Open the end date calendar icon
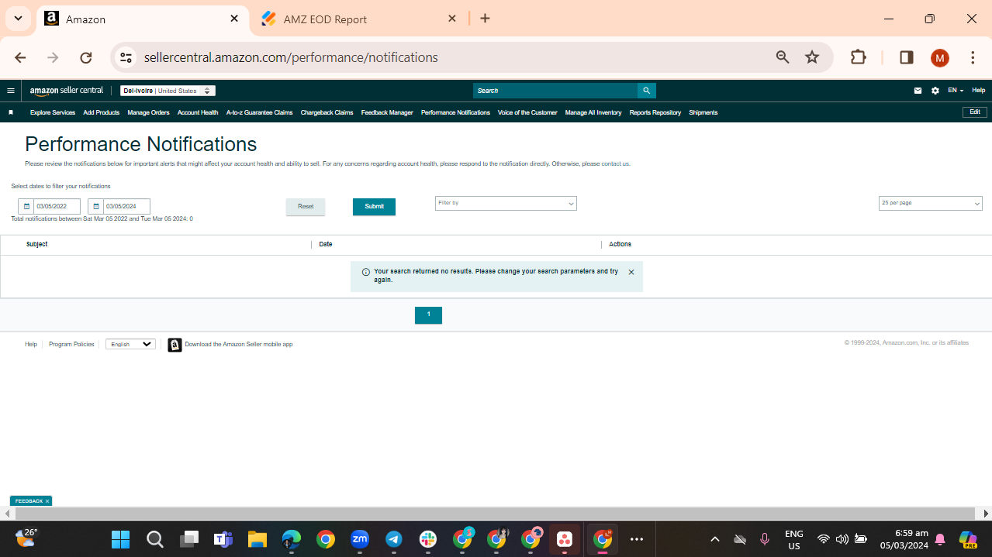The width and height of the screenshot is (992, 557). (96, 207)
